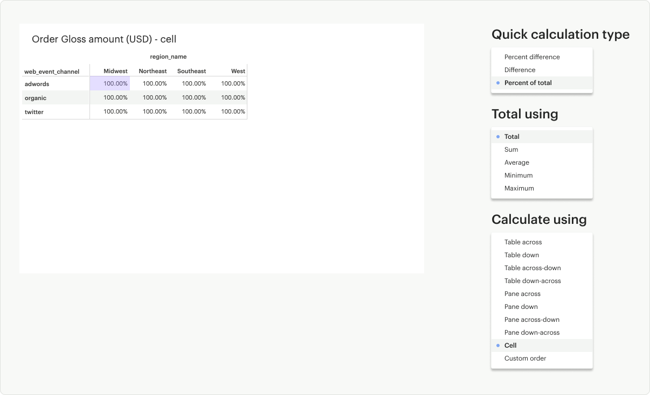Select Percent difference calculation type
Image resolution: width=650 pixels, height=395 pixels.
coord(531,57)
